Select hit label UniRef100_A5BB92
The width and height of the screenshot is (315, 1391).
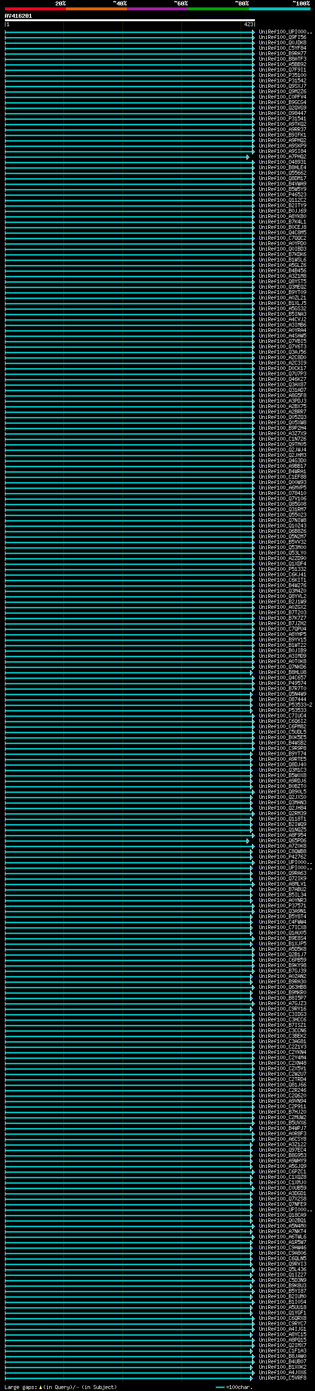pos(283,65)
